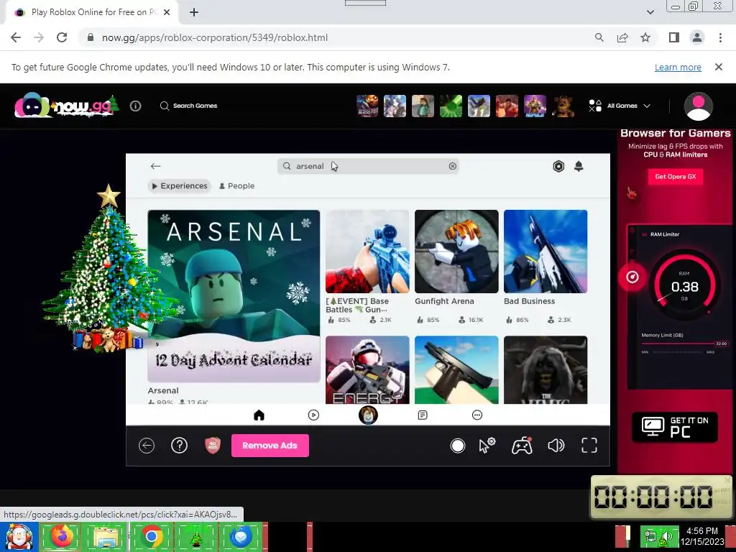Go back with Chrome's back arrow
Image resolution: width=736 pixels, height=552 pixels.
coord(16,37)
